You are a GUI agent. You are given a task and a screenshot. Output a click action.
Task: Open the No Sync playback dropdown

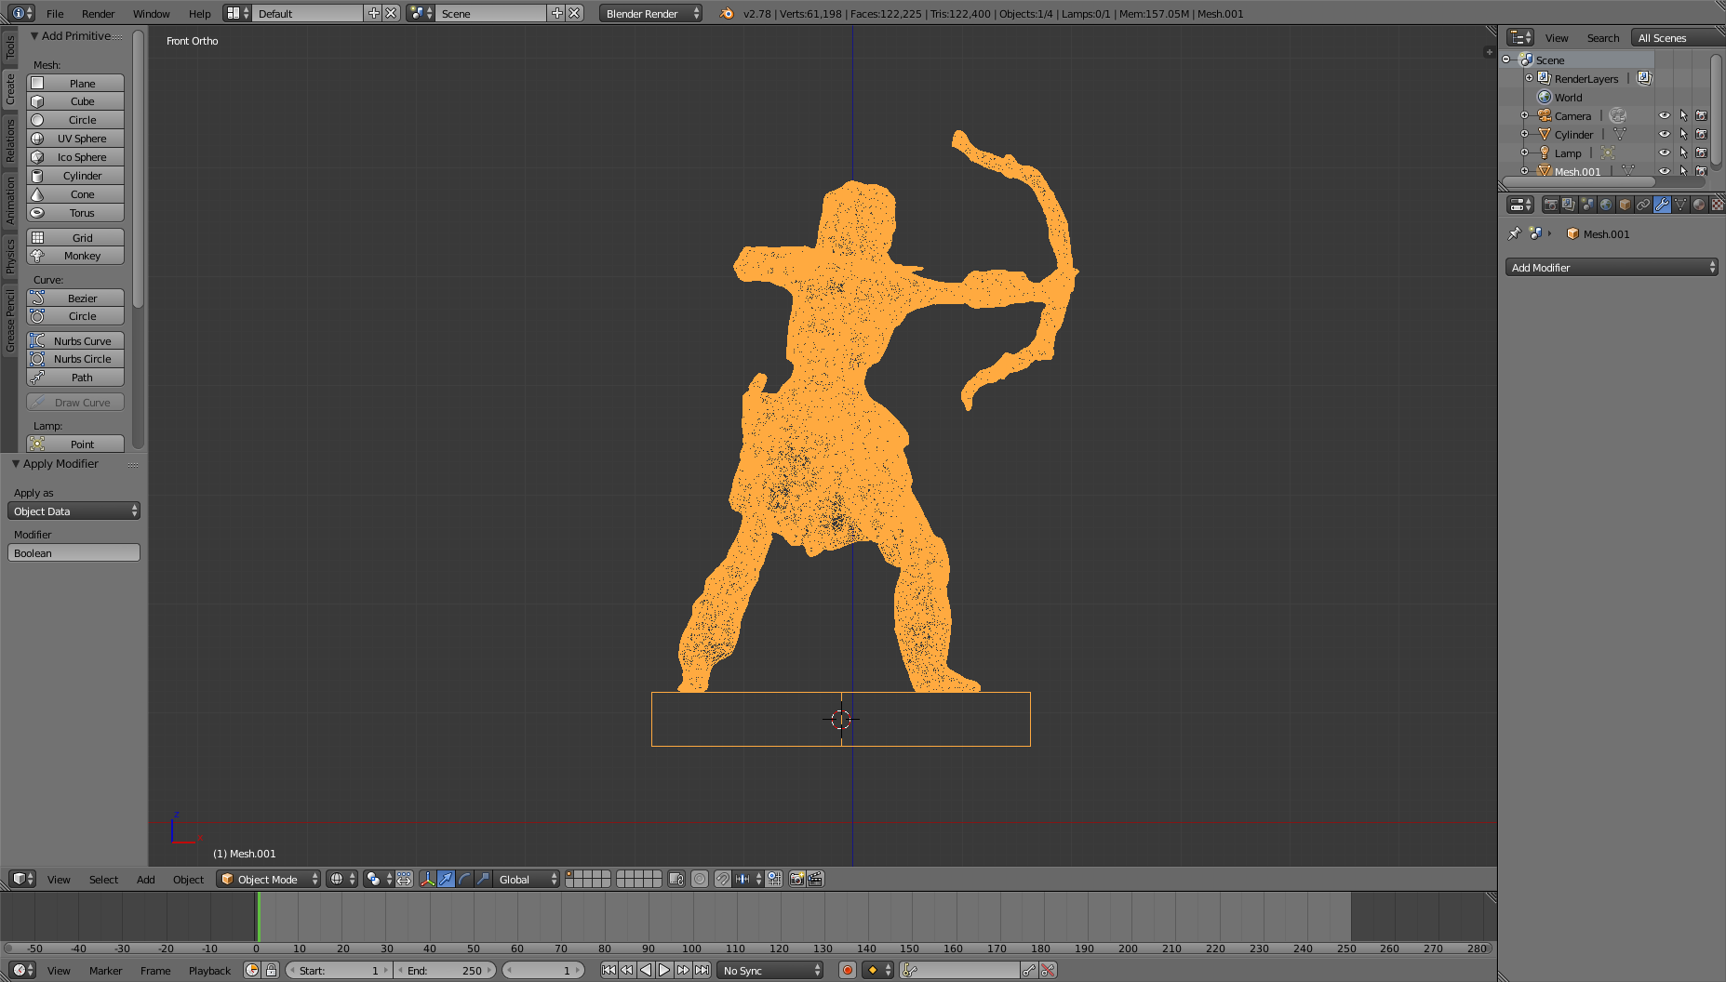pos(771,970)
